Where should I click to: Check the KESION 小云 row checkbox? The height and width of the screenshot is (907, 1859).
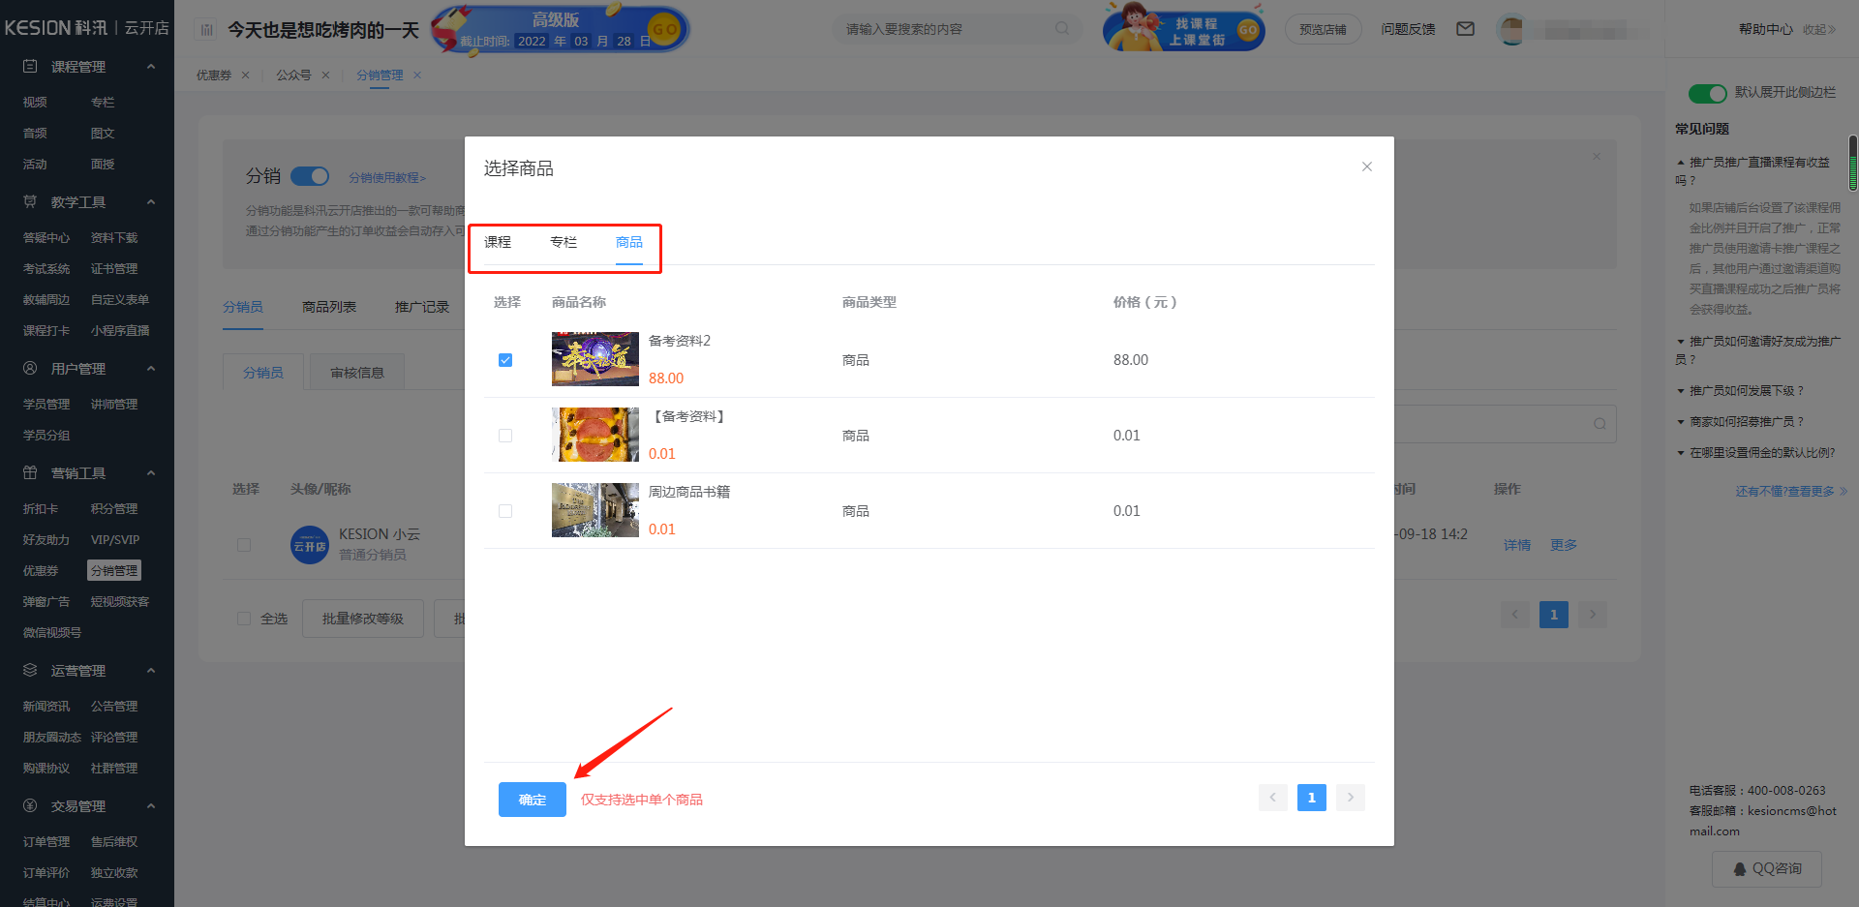coord(244,545)
